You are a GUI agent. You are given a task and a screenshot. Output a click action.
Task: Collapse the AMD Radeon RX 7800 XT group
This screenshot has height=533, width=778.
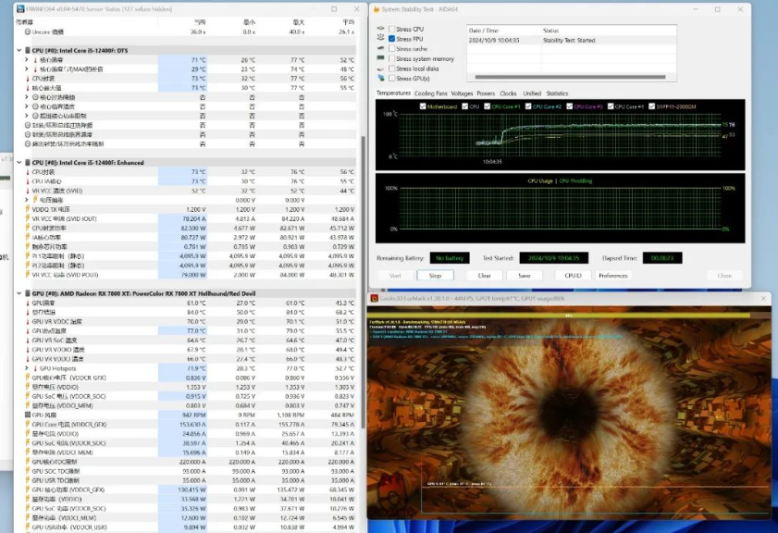click(x=19, y=293)
